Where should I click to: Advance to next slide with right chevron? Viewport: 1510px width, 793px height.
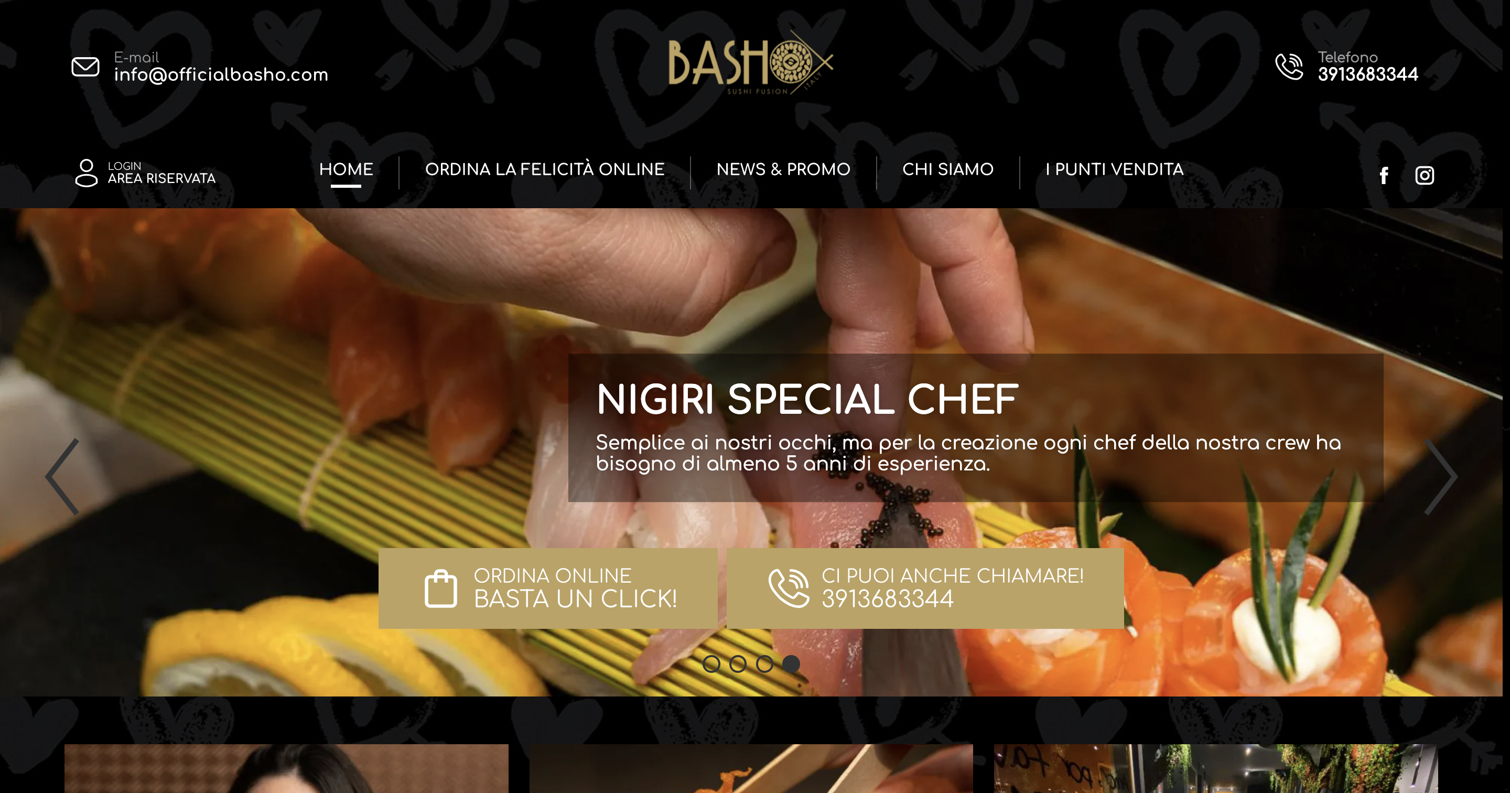coord(1440,477)
